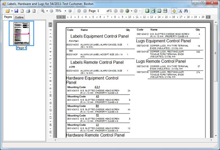This screenshot has height=150, width=220.
Task: Click the page number input field
Action: 101,11
